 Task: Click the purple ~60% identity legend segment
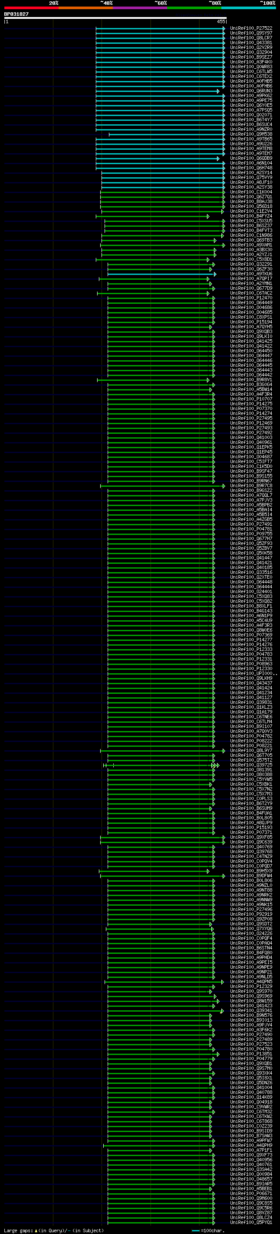pyautogui.click(x=140, y=8)
